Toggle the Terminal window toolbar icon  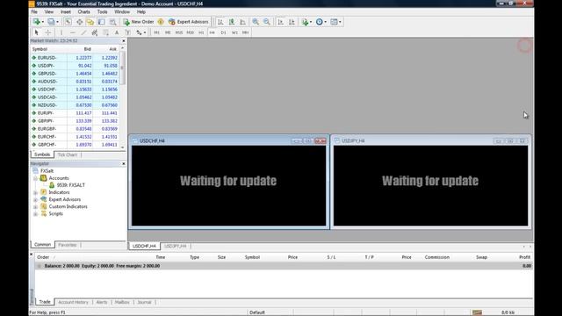(x=102, y=22)
